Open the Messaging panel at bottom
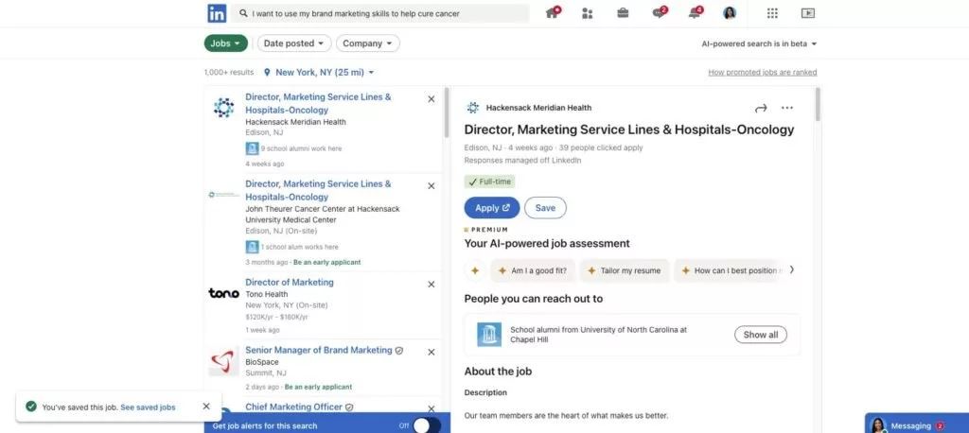 (916, 425)
